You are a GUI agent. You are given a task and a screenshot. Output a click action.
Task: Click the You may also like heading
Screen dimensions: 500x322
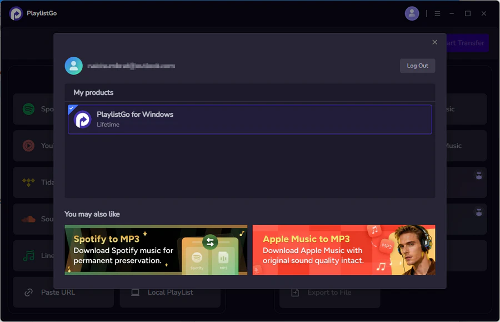tap(92, 214)
